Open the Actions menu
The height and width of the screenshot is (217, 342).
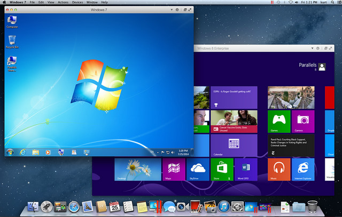tap(63, 2)
